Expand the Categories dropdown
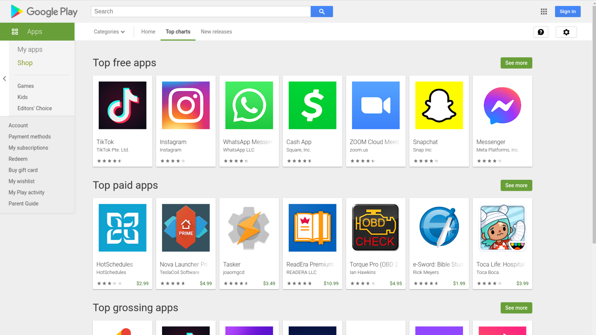This screenshot has height=335, width=596. coord(109,32)
